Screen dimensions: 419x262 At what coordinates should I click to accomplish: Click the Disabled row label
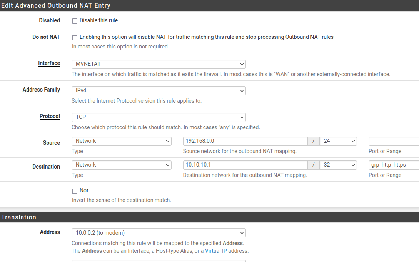49,20
